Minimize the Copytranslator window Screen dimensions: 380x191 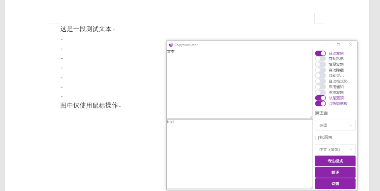(326, 45)
